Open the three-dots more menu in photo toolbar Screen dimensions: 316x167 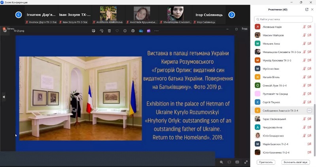point(157,31)
